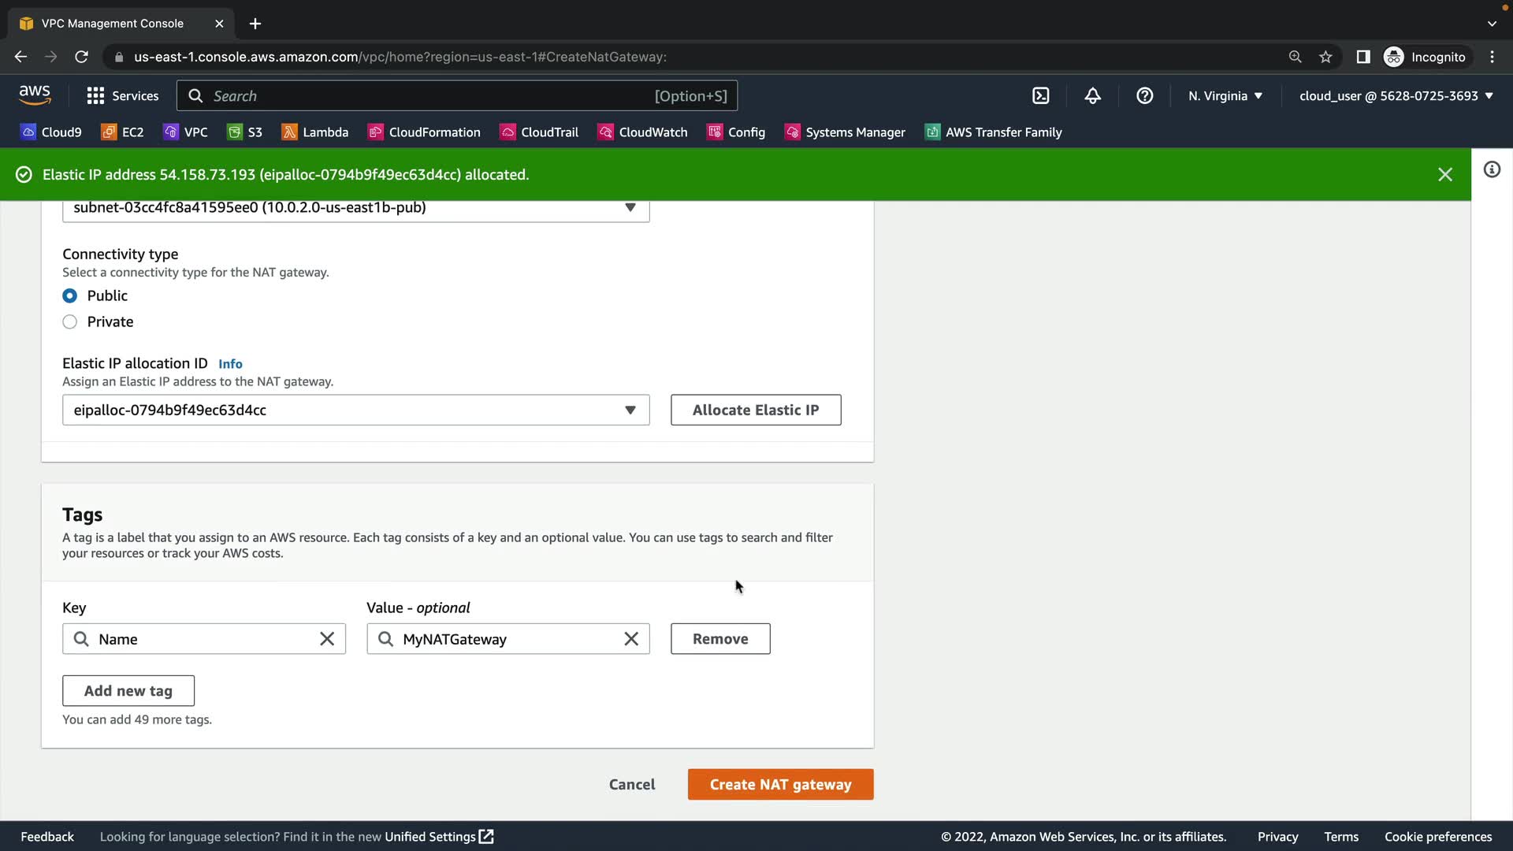Select Private connectivity type
The image size is (1513, 851).
[70, 321]
